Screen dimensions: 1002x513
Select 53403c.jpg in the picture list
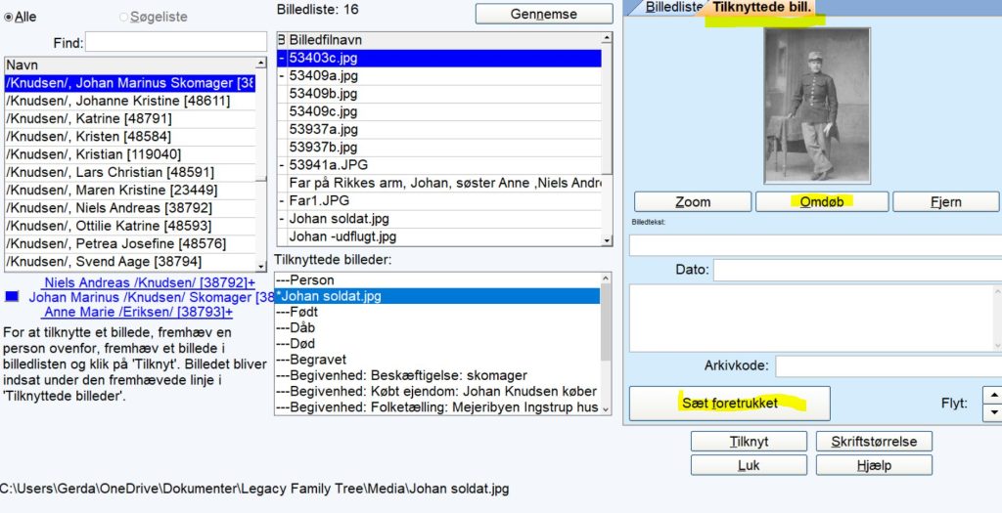tap(439, 58)
